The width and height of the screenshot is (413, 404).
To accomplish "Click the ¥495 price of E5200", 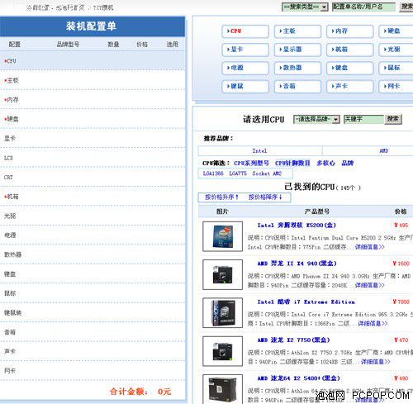I will [x=401, y=226].
